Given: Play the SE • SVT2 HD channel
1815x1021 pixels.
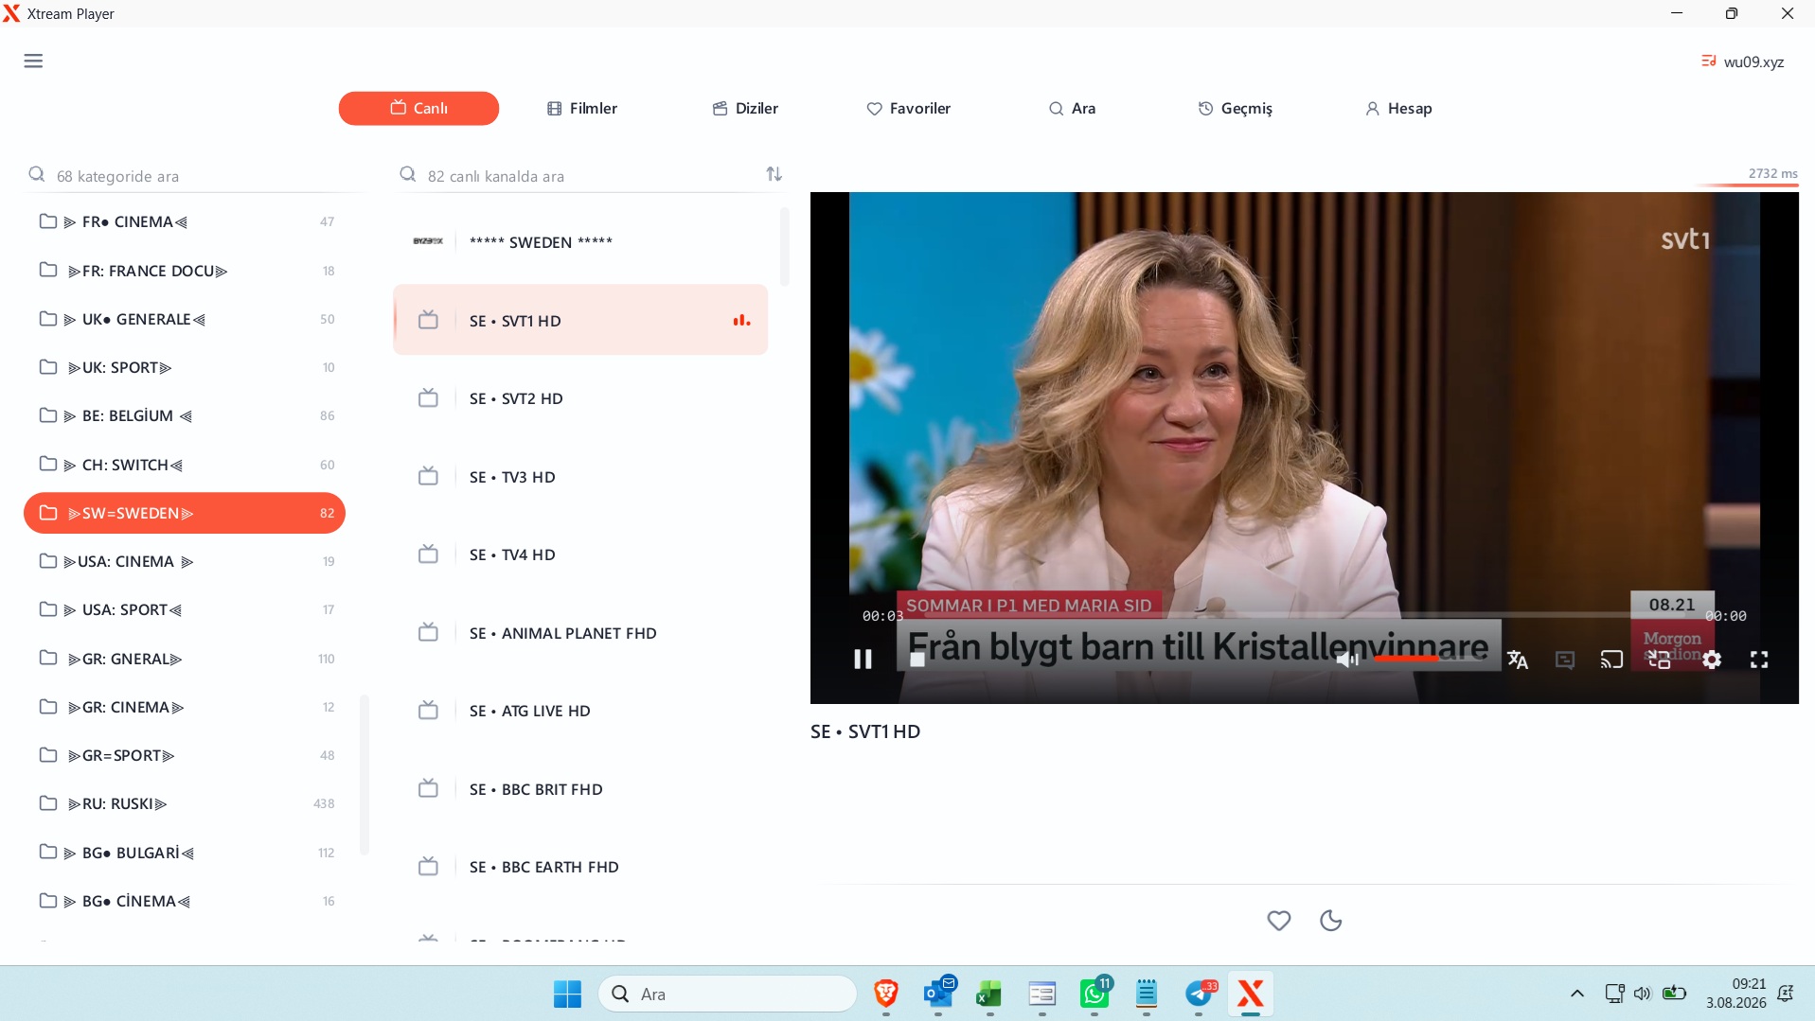Looking at the screenshot, I should click(x=580, y=398).
